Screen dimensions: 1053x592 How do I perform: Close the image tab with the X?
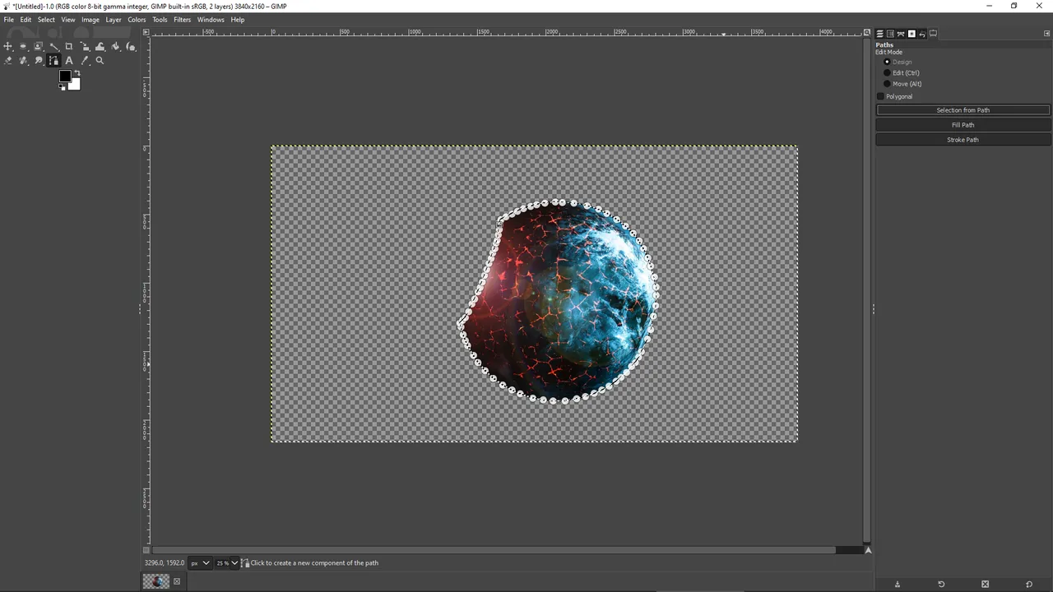pos(176,581)
